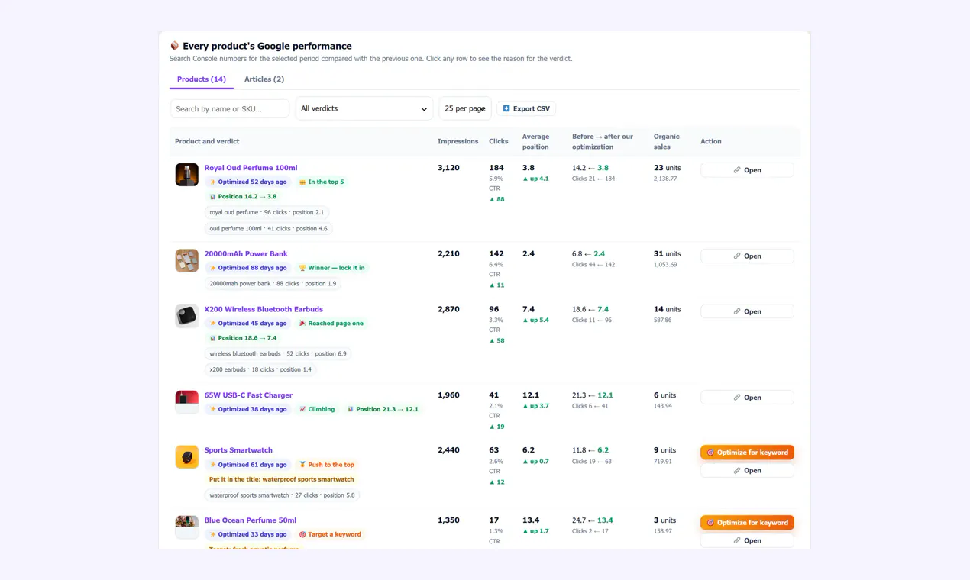Open the All verdicts dropdown
This screenshot has height=580, width=970.
[364, 108]
